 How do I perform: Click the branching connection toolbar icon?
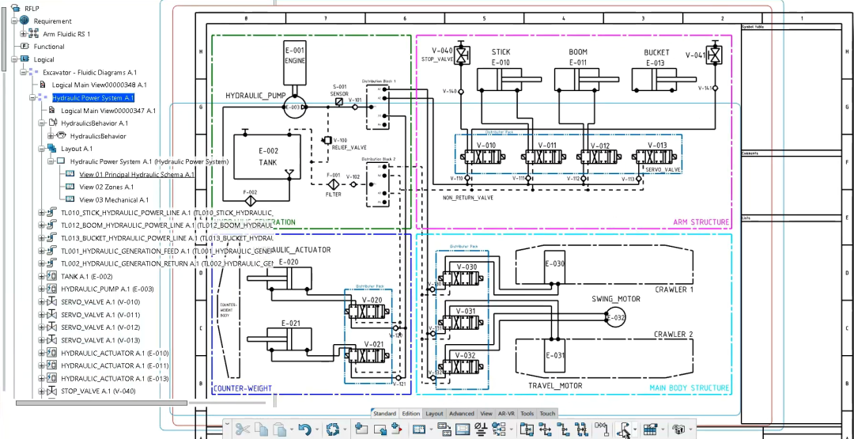coord(545,430)
